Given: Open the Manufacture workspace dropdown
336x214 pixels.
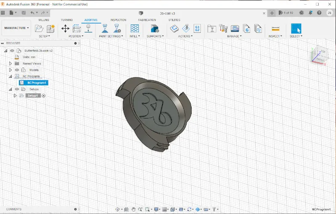Looking at the screenshot, I should point(16,28).
